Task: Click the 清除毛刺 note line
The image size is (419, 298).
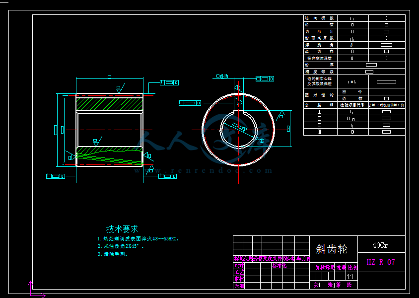Action: click(113, 254)
